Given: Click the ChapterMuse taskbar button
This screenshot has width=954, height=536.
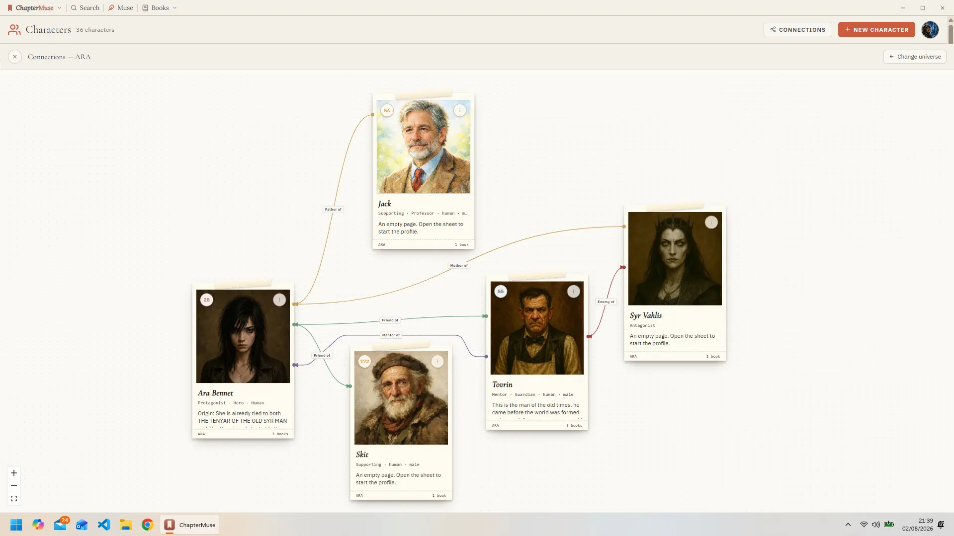Looking at the screenshot, I should pos(190,525).
